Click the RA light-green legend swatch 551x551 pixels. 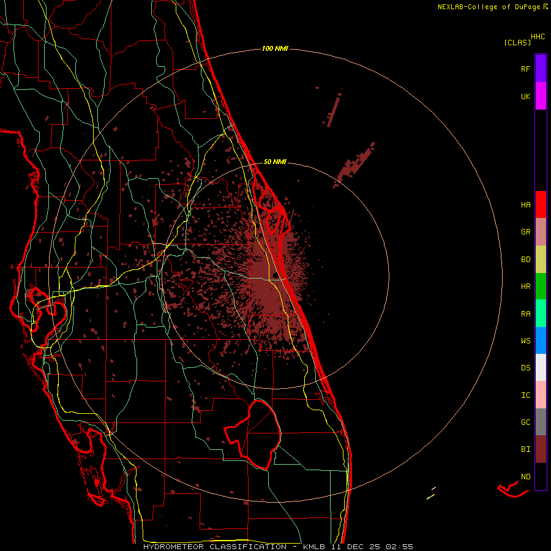(541, 313)
